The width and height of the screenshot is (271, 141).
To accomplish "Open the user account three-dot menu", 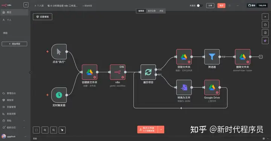I will coord(26,136).
